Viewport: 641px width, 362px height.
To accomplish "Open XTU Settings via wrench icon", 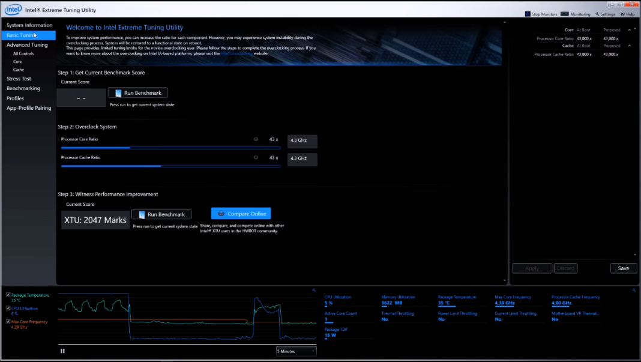I will pyautogui.click(x=598, y=13).
